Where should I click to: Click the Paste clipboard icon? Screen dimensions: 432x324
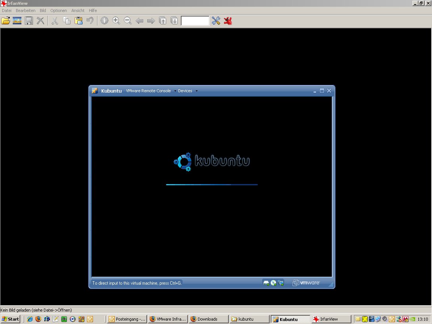tap(78, 21)
